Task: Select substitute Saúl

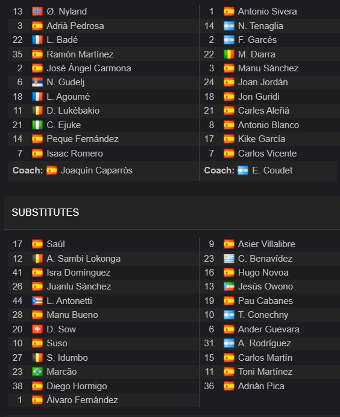Action: (x=55, y=244)
